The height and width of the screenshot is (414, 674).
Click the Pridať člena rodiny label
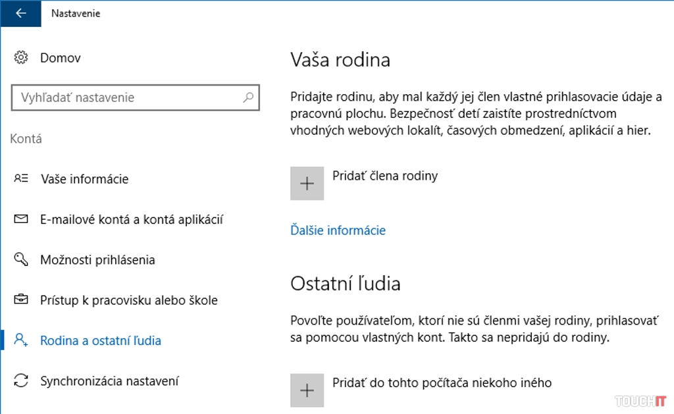pyautogui.click(x=385, y=176)
